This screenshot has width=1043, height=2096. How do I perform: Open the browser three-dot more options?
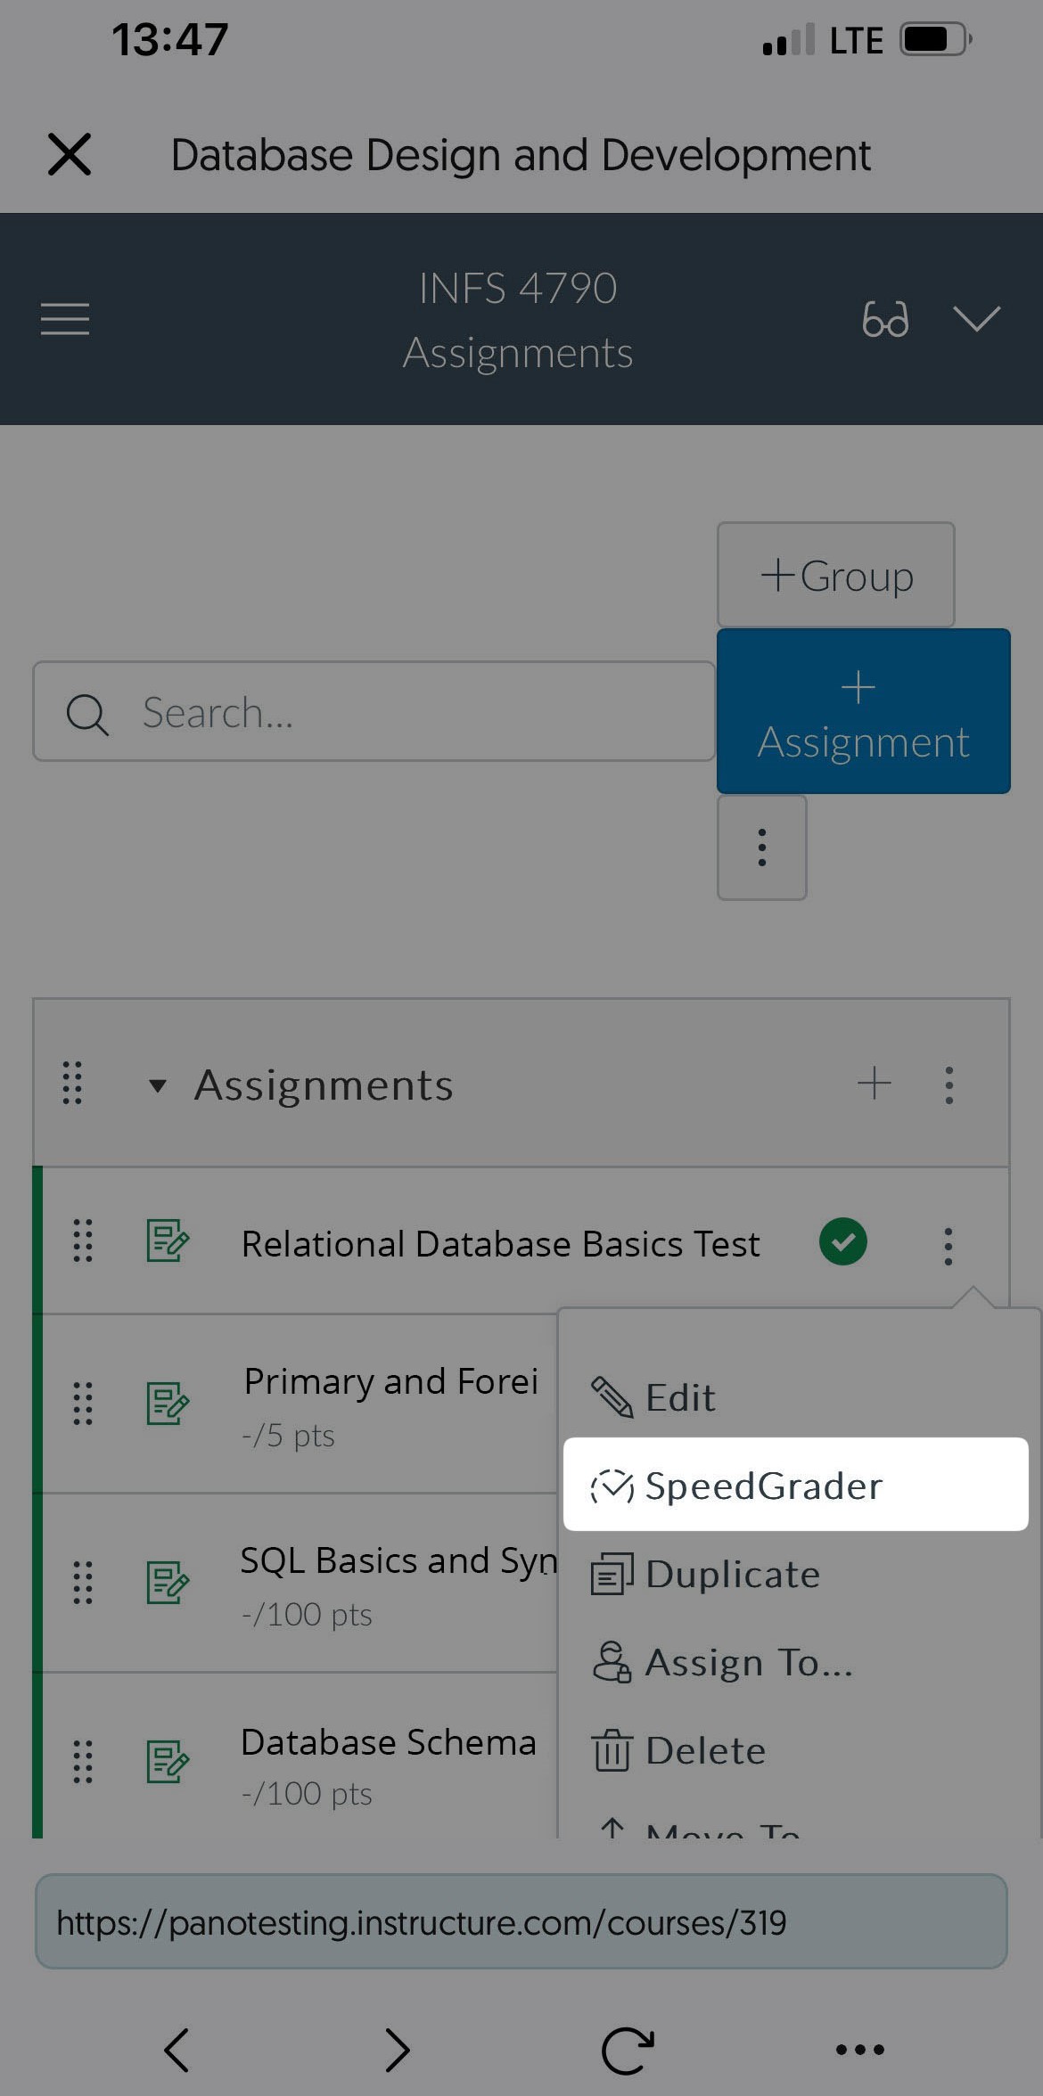coord(859,2050)
